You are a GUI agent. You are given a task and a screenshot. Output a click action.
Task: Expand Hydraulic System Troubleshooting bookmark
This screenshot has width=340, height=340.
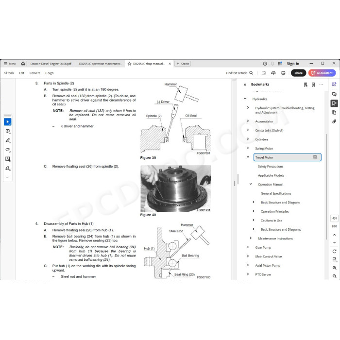pyautogui.click(x=248, y=107)
